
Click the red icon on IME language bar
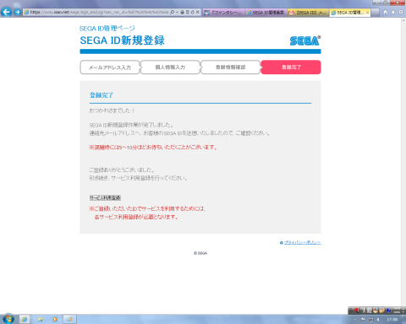click(357, 310)
